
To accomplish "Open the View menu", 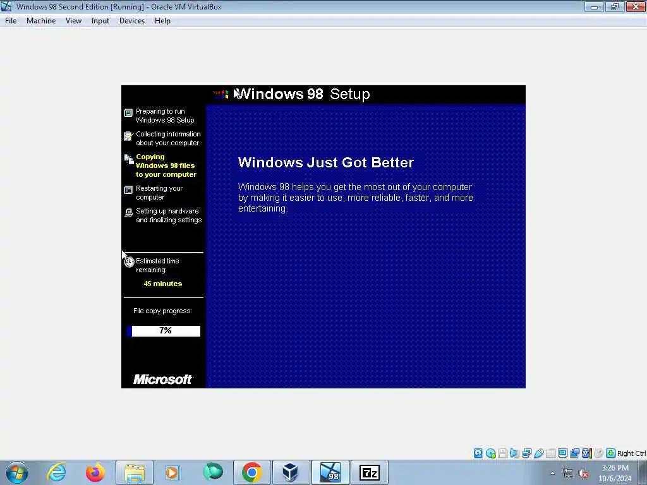I will point(73,21).
